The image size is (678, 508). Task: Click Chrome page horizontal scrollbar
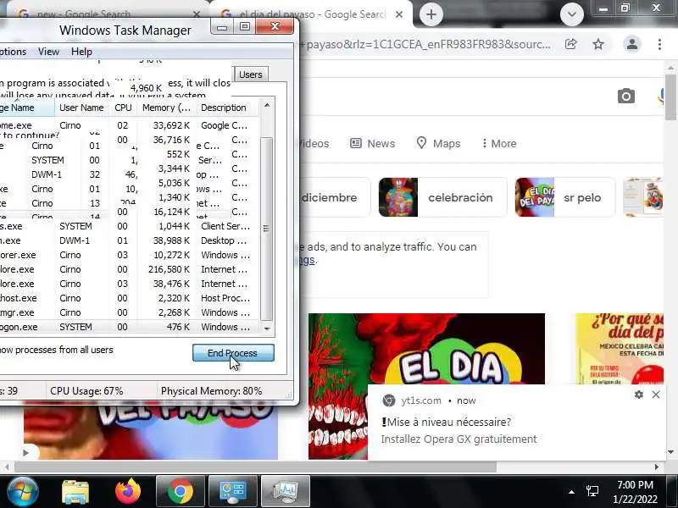click(x=255, y=467)
